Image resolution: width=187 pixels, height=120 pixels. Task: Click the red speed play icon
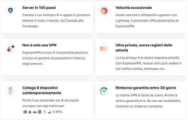click(x=104, y=11)
